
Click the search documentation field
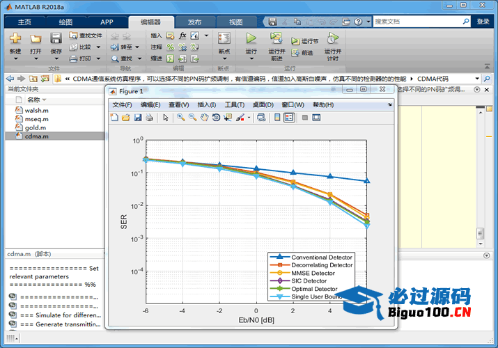tap(417, 22)
